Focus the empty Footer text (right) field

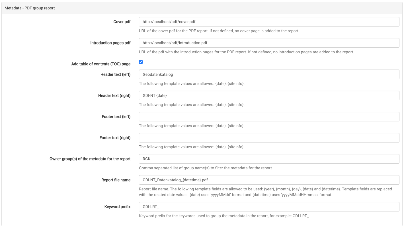[x=269, y=138]
